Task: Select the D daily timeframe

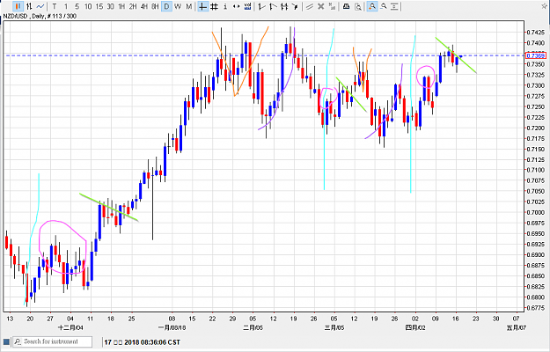Action: point(166,6)
